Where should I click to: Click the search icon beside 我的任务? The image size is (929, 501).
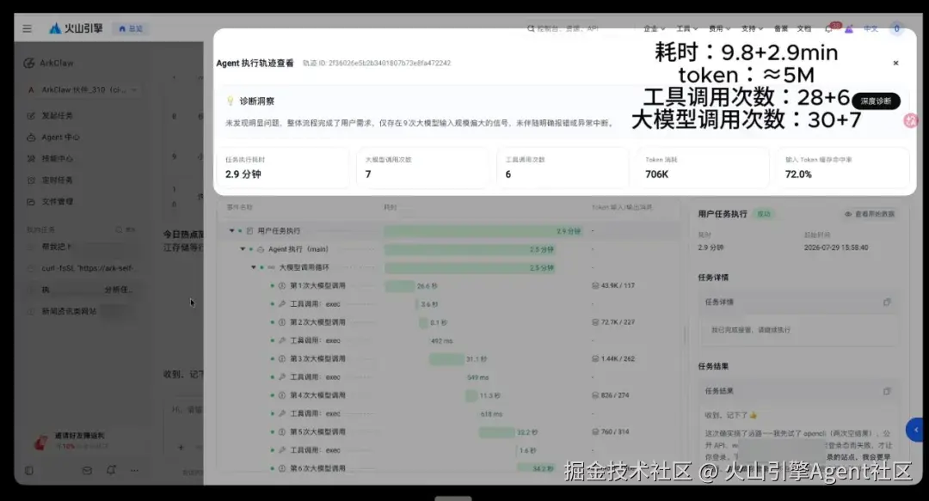coord(119,229)
